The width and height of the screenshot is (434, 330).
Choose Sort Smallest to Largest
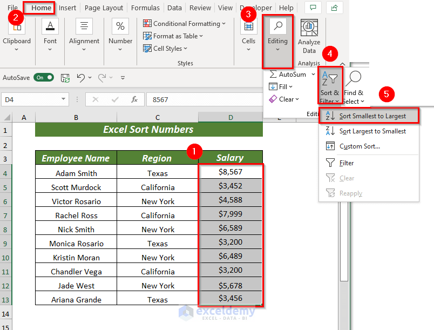point(369,116)
